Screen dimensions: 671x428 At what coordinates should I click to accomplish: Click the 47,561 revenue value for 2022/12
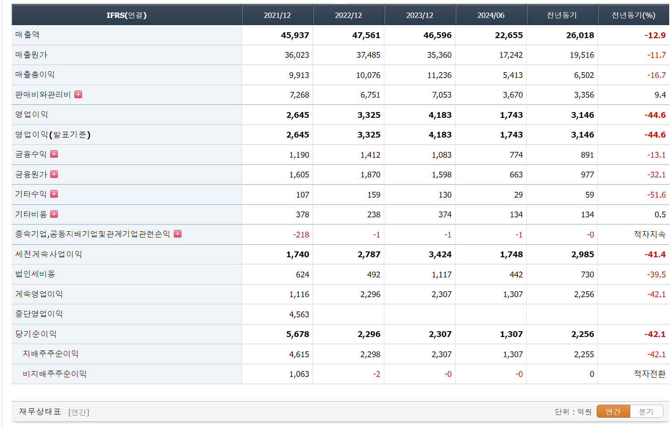click(366, 35)
